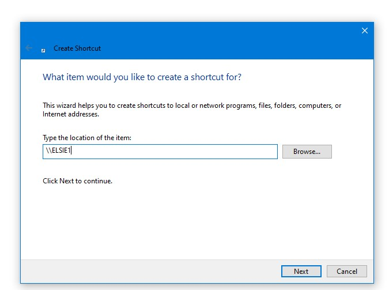Click 'Type the location of the item:' label
This screenshot has height=290, width=389.
[x=87, y=138]
